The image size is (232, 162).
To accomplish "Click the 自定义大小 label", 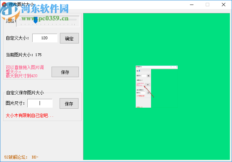I will point(17,38).
